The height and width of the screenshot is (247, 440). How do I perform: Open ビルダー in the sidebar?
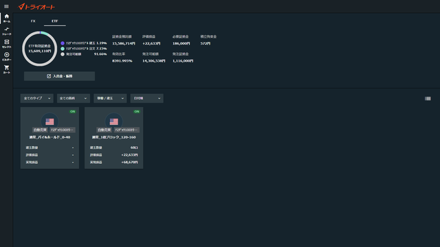[6, 56]
